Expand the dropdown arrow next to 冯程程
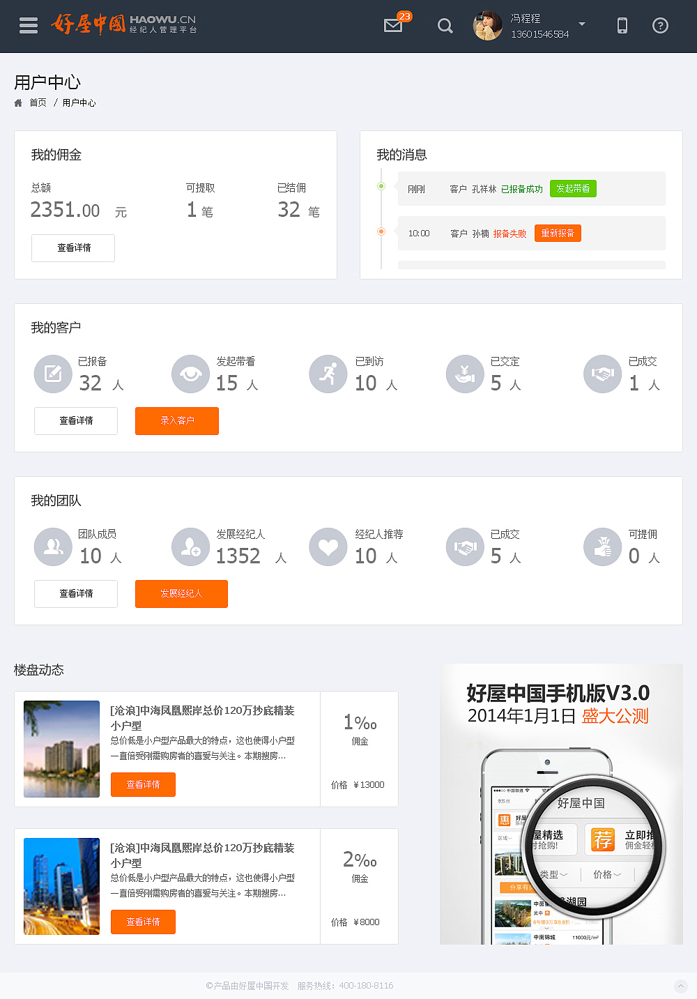 click(582, 23)
